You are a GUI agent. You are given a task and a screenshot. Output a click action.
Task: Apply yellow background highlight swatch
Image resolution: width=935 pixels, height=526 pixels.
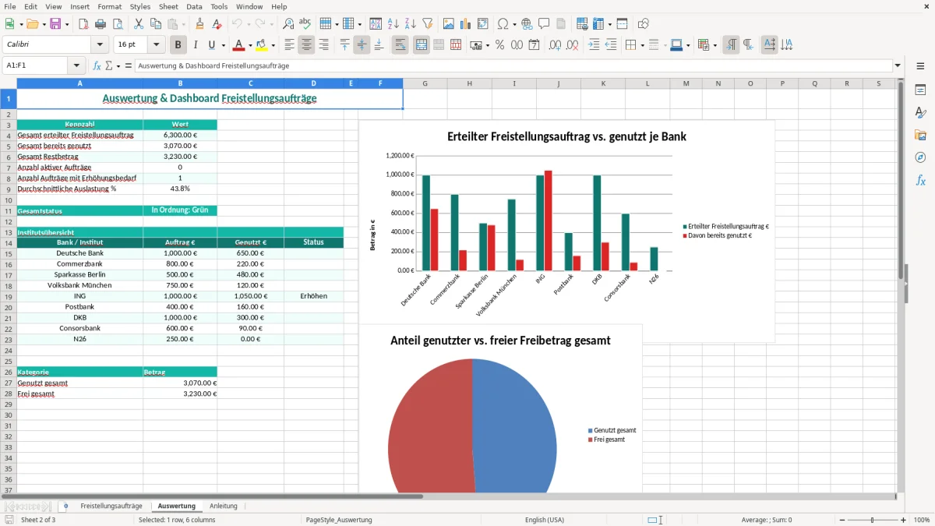tap(262, 45)
